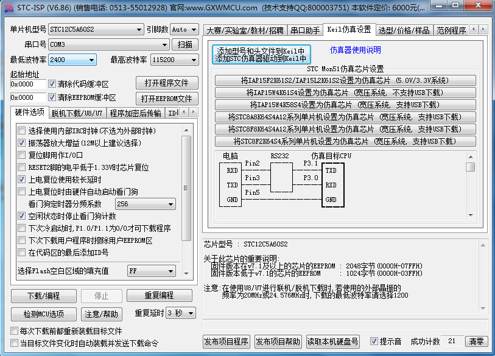Viewport: 495px width, 356px height.
Task: Click wiring diagram panel scroll-up arrow
Action: tap(471, 157)
